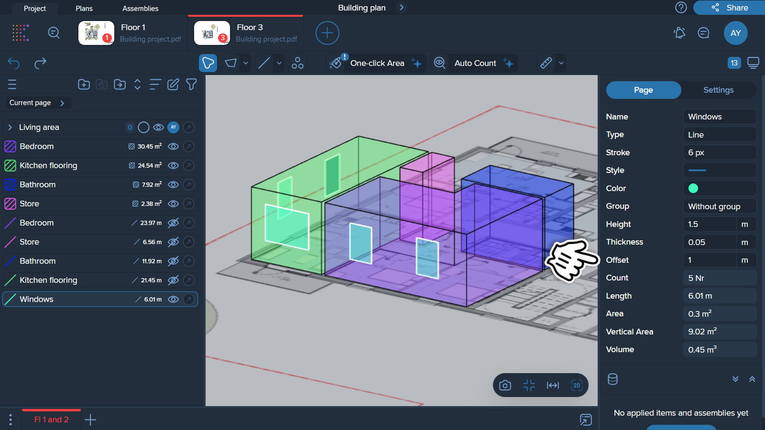Click the Share button
Viewport: 765px width, 430px height.
(730, 8)
